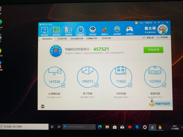Image resolution: width=183 pixels, height=137 pixels.
Task: Click the rocket icon beside 电脑升级指导
Action: click(152, 103)
